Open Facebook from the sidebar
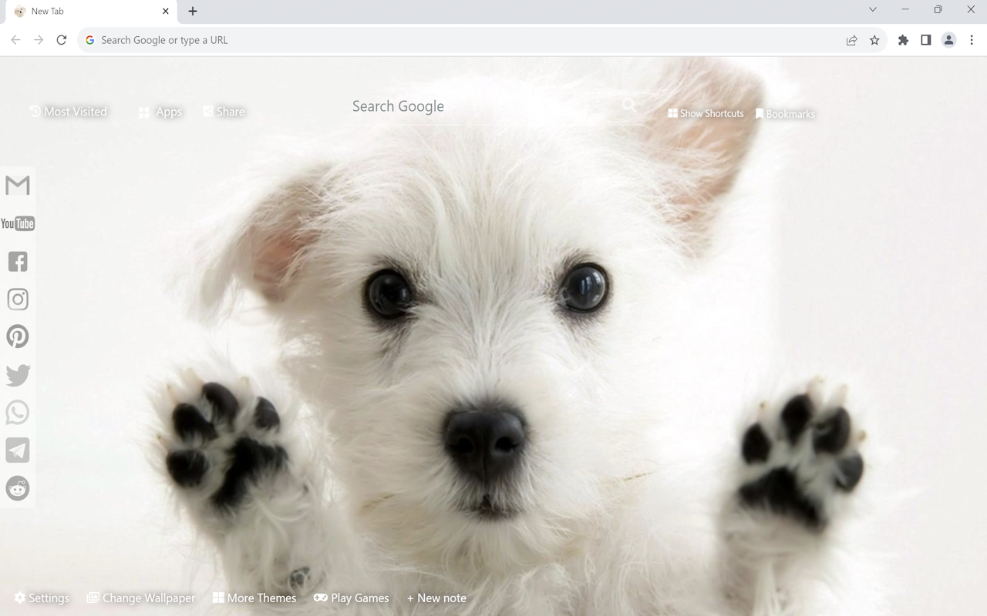The height and width of the screenshot is (616, 987). point(17,261)
